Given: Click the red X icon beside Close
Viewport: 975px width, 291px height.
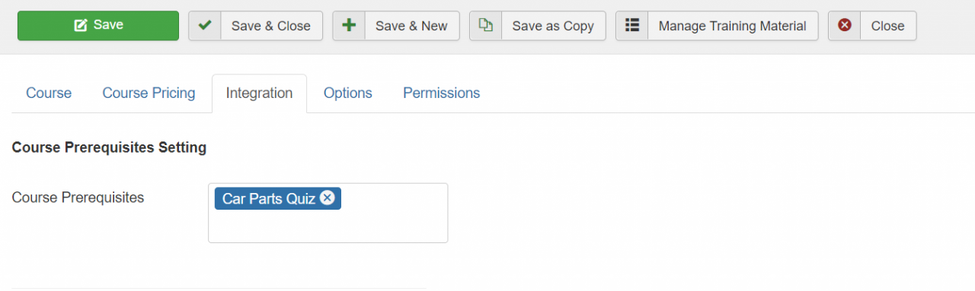Looking at the screenshot, I should pos(845,25).
